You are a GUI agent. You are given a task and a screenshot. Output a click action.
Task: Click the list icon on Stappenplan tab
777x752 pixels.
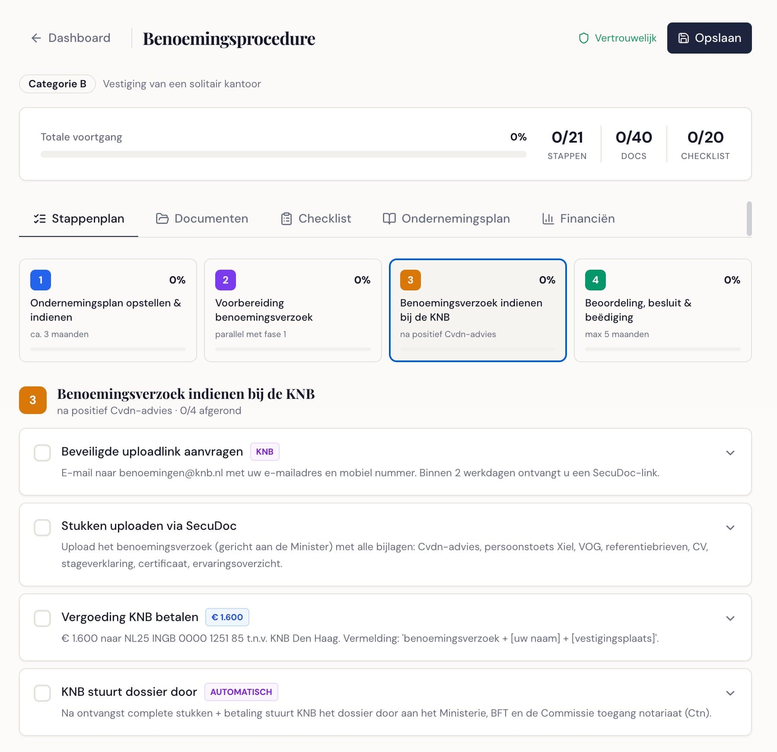(x=40, y=219)
